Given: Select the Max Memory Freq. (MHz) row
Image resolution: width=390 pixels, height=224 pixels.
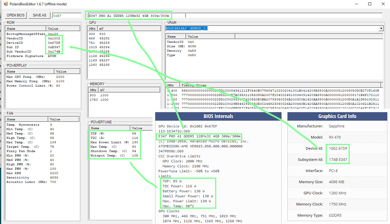Looking at the screenshot, I should pos(43,81).
